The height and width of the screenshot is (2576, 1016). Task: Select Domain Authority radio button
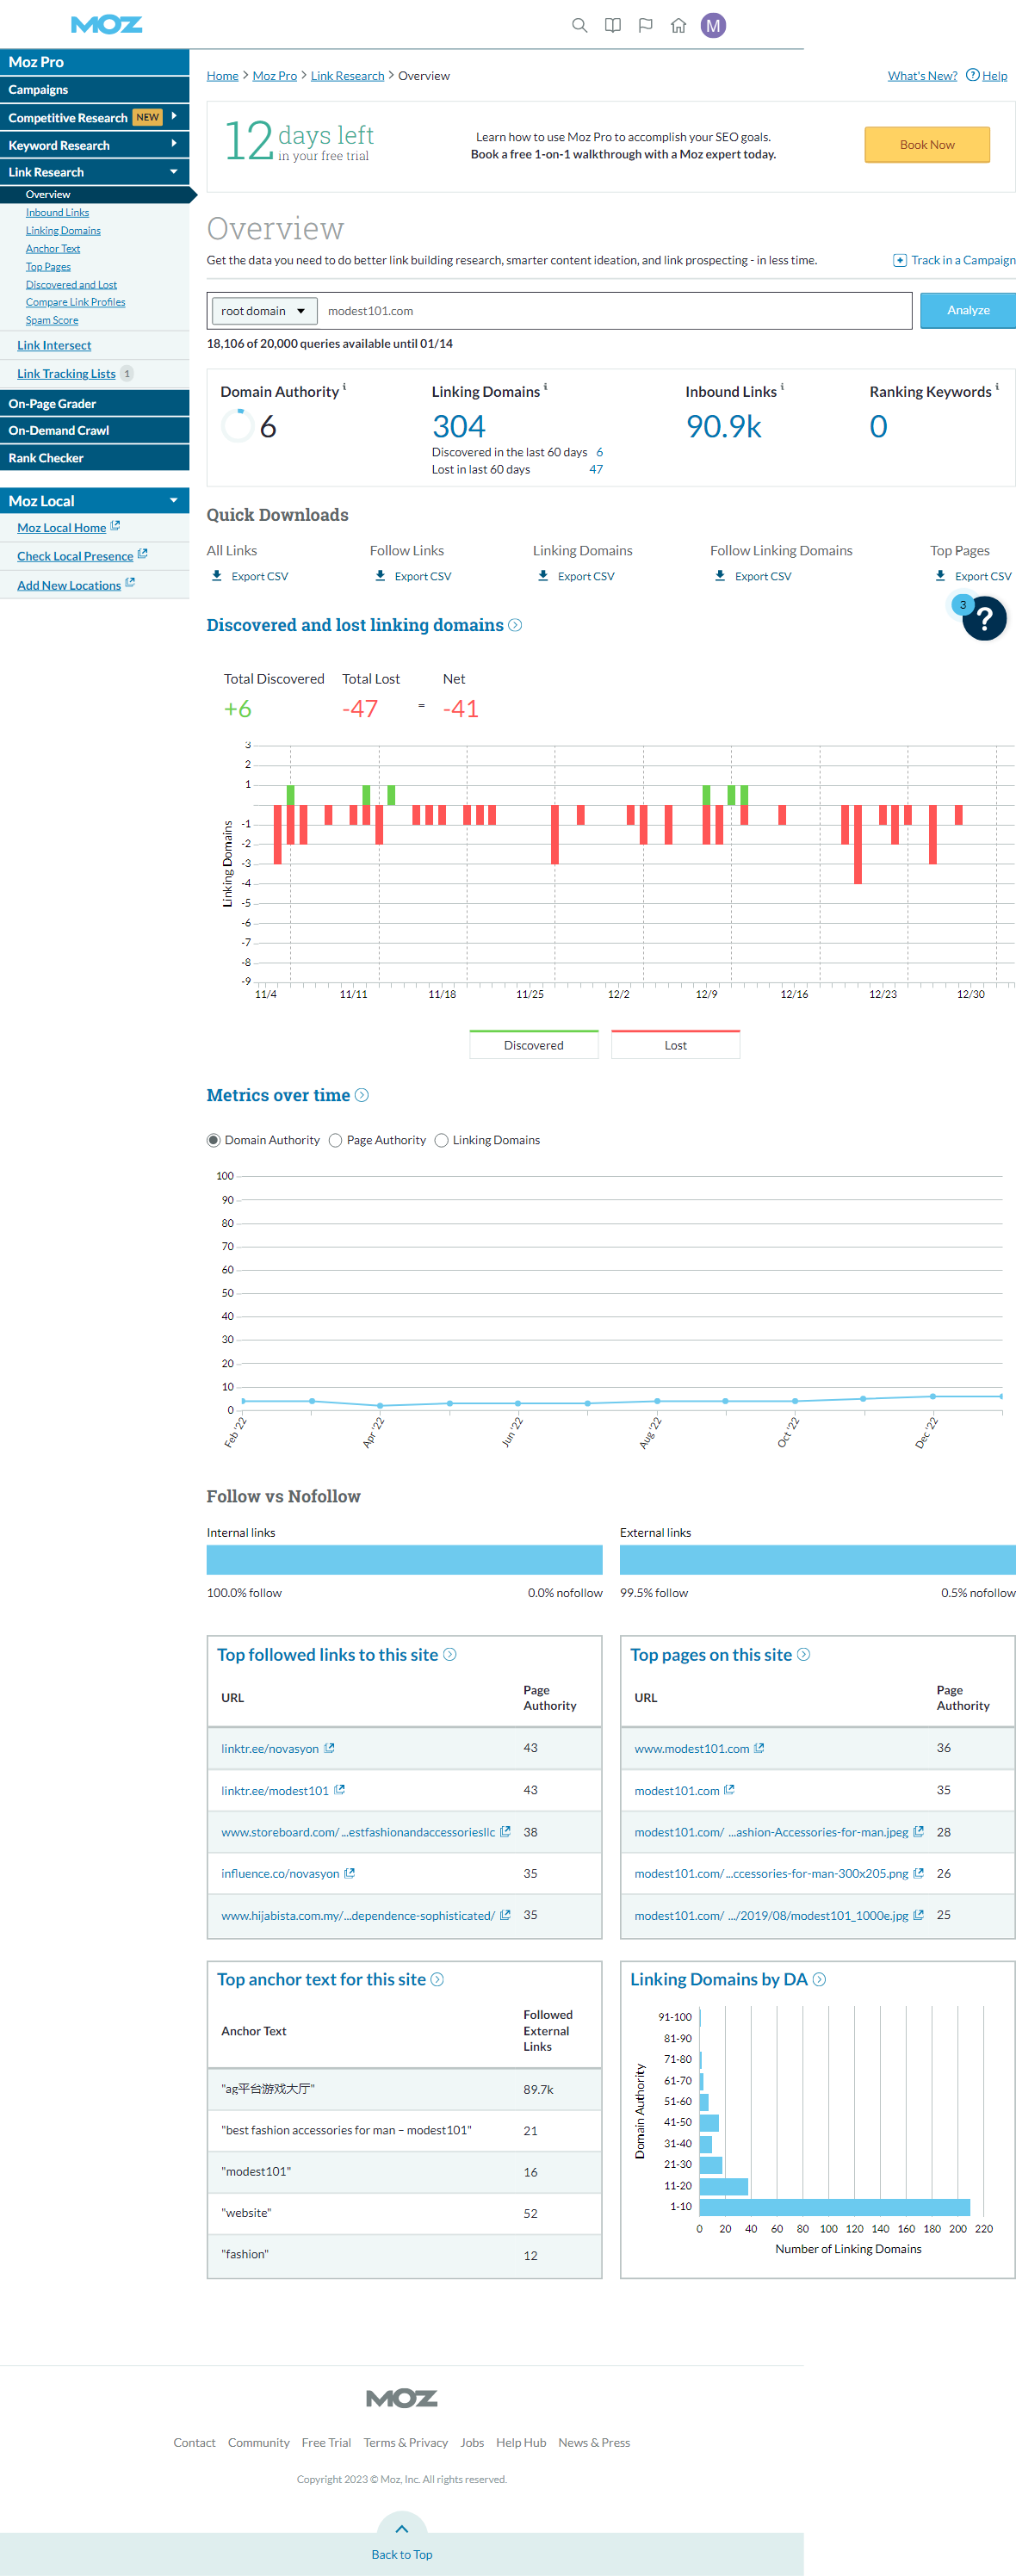click(214, 1140)
